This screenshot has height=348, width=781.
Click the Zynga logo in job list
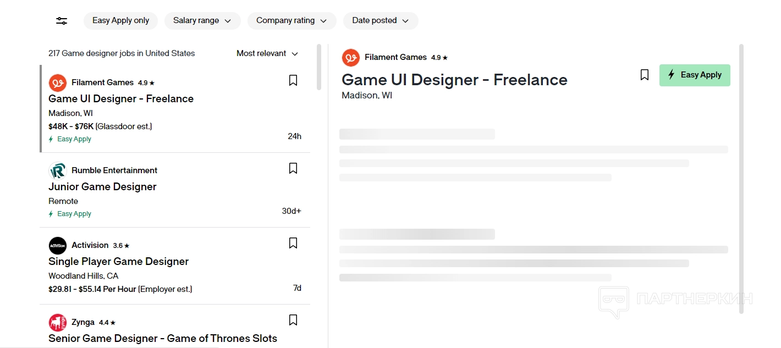(57, 323)
